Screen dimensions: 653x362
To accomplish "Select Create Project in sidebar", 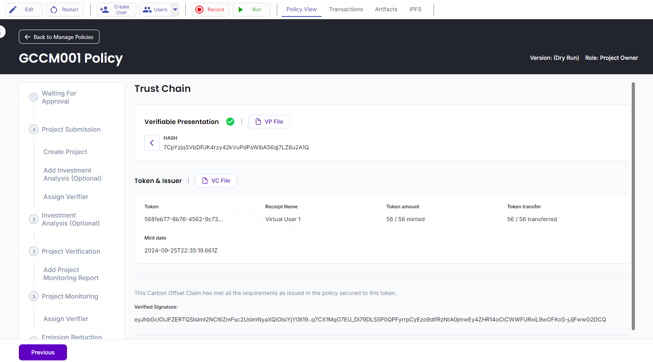I will point(65,152).
